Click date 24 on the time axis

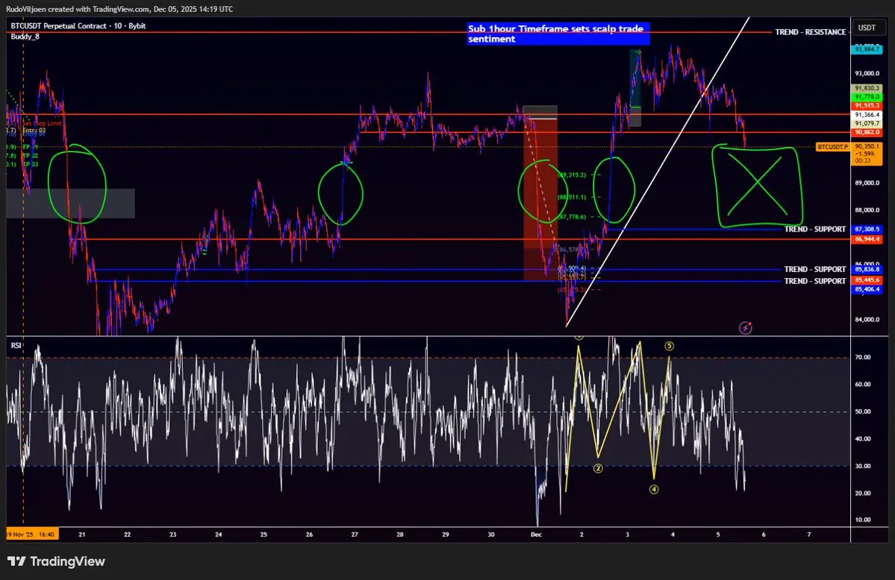point(219,535)
